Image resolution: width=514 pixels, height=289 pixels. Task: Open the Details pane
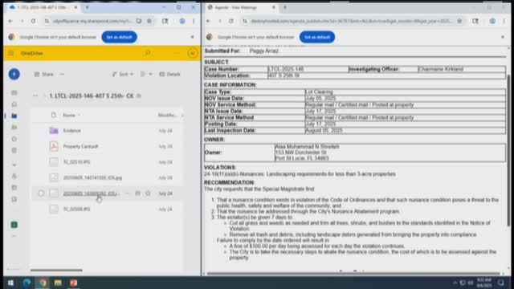[169, 75]
